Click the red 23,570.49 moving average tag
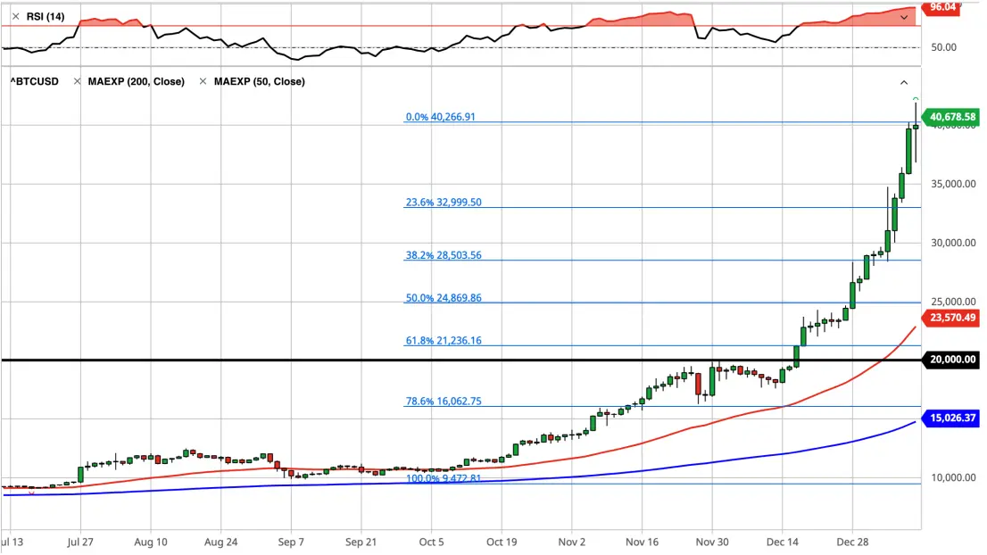Screen dimensions: 987x555 [x=950, y=318]
